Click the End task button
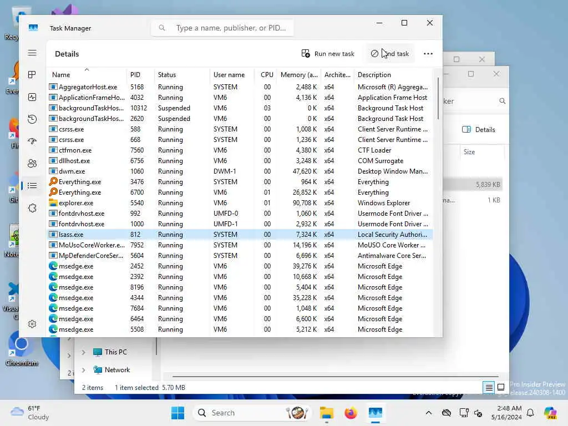 (x=390, y=54)
